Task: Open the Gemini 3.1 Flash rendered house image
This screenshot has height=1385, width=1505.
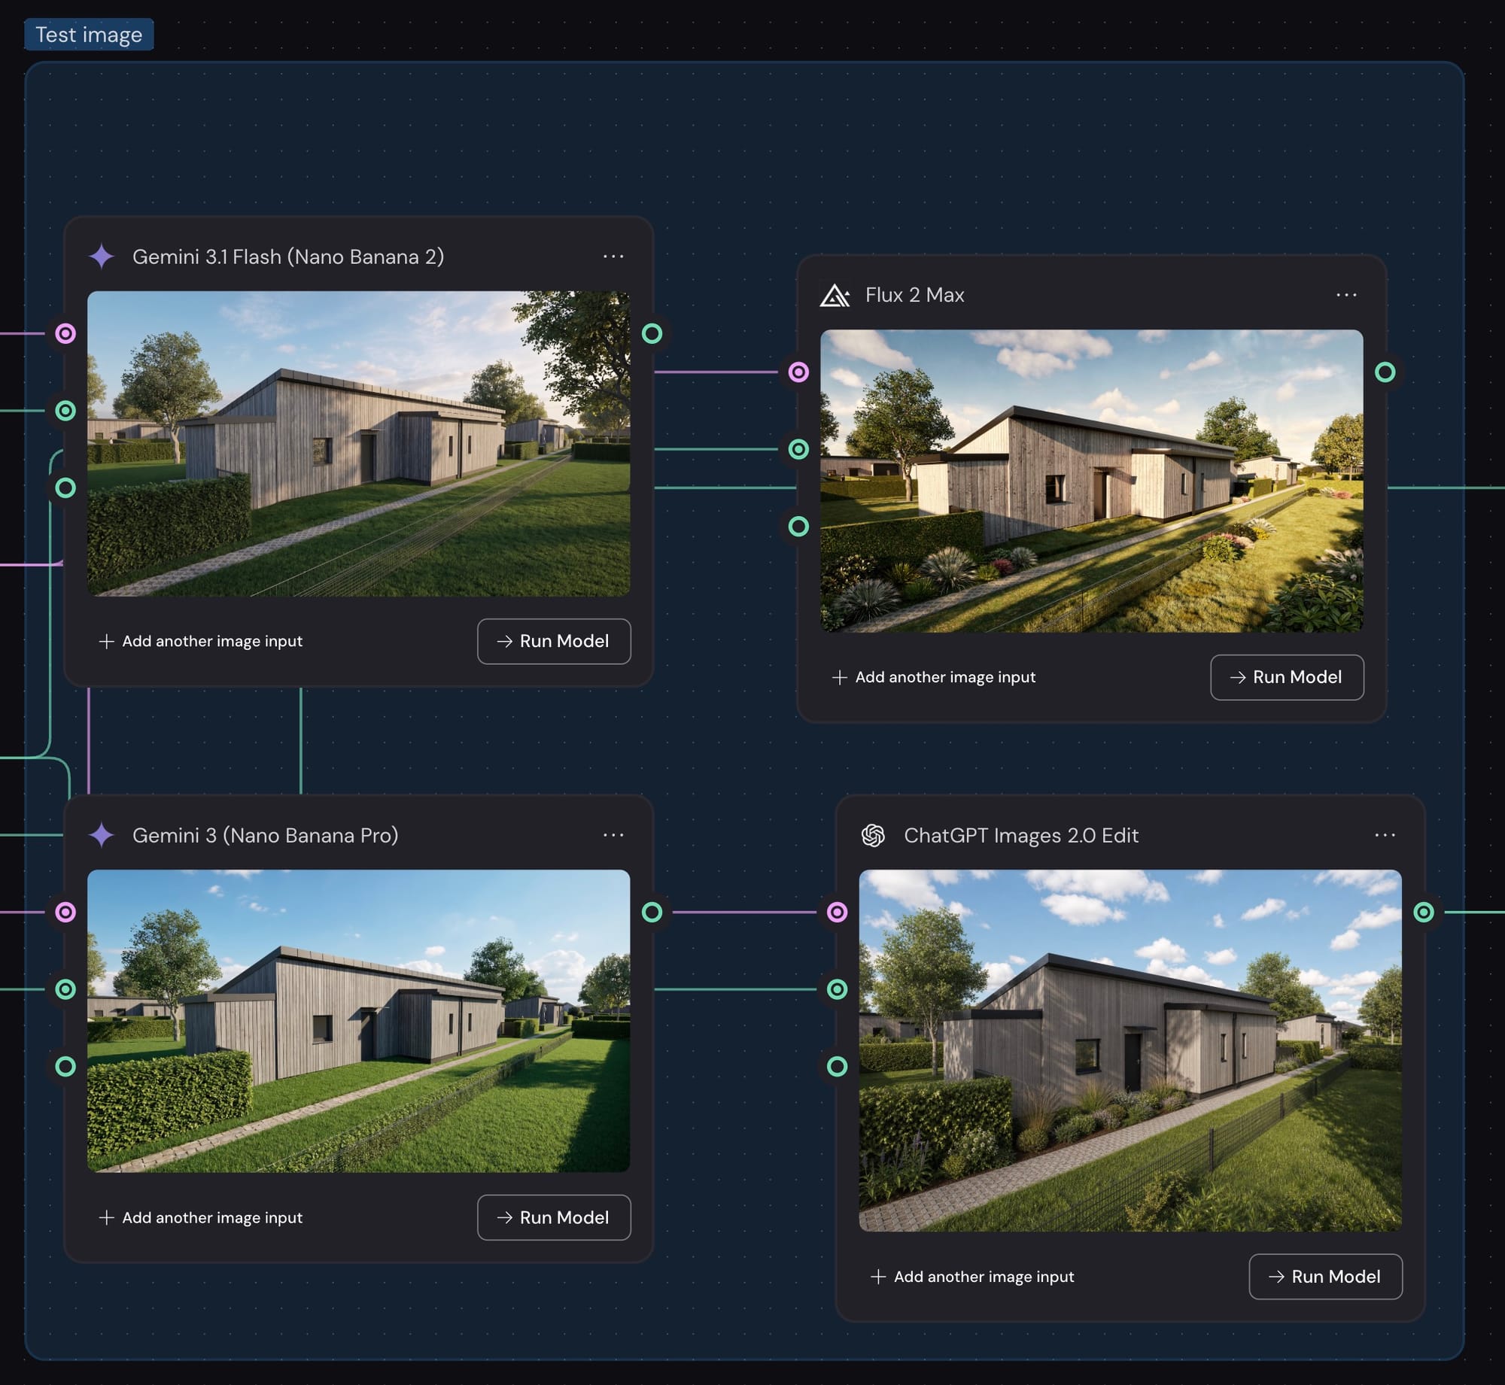Action: coord(358,444)
